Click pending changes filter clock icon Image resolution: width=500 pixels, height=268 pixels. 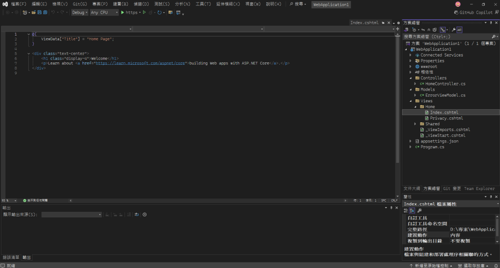pos(414,30)
